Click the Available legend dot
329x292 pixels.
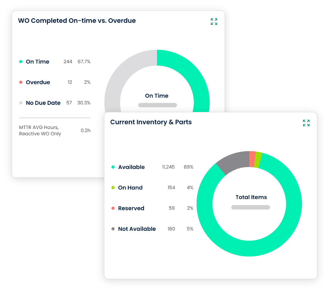pyautogui.click(x=113, y=167)
